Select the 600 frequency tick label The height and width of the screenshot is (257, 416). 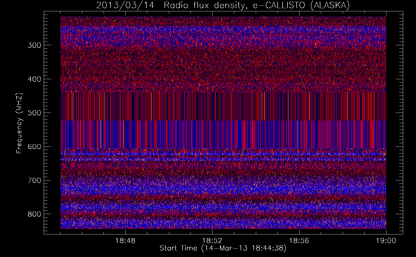pos(34,147)
